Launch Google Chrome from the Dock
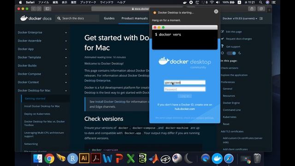Viewport: 295px width, 166px height. pos(49,159)
